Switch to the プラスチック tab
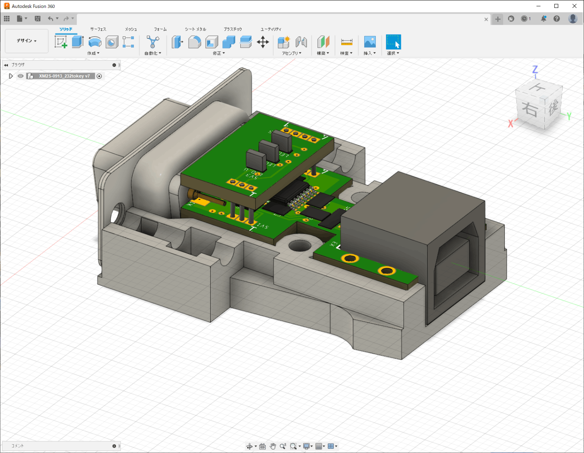This screenshot has height=453, width=584. pyautogui.click(x=233, y=29)
